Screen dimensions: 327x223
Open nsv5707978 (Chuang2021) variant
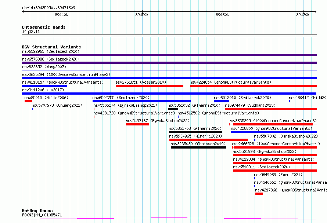[57, 105]
